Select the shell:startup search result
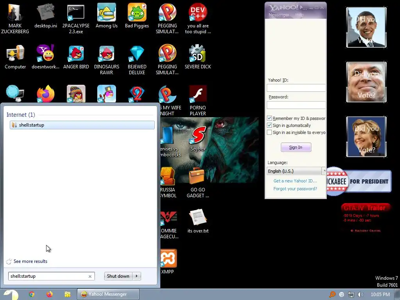 coord(82,125)
